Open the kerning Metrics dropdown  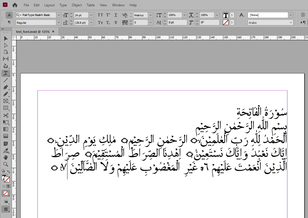(x=150, y=15)
